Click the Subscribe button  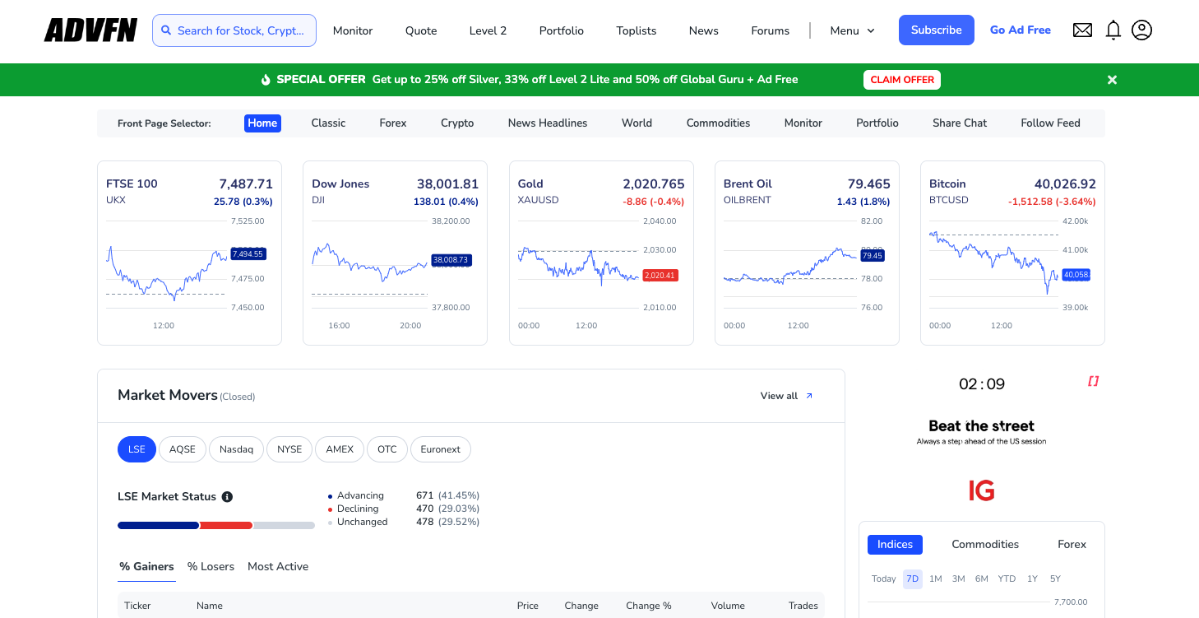(937, 30)
